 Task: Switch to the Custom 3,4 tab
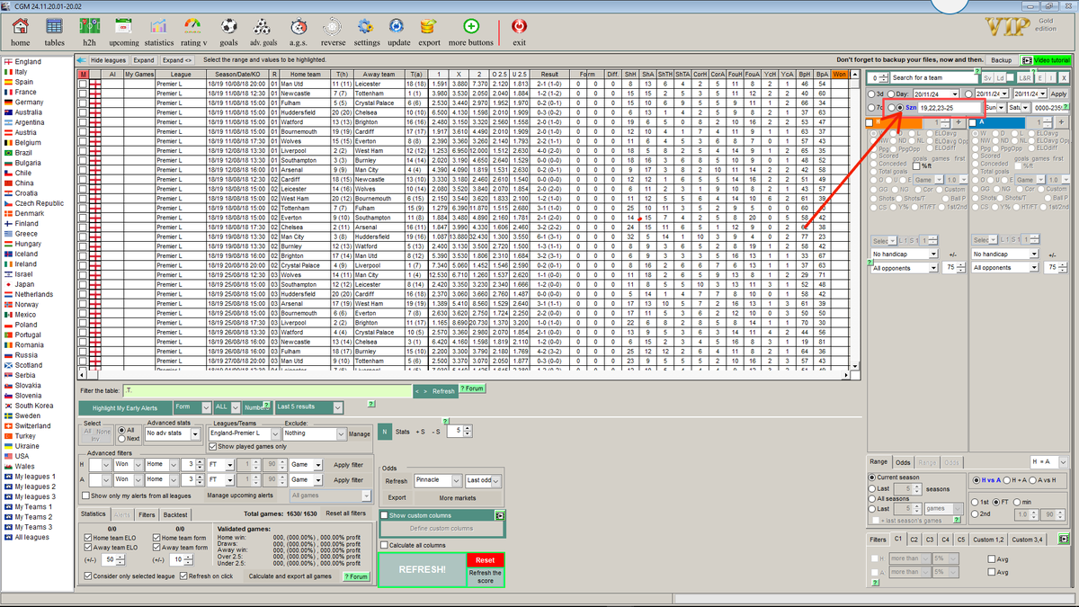pyautogui.click(x=1029, y=540)
